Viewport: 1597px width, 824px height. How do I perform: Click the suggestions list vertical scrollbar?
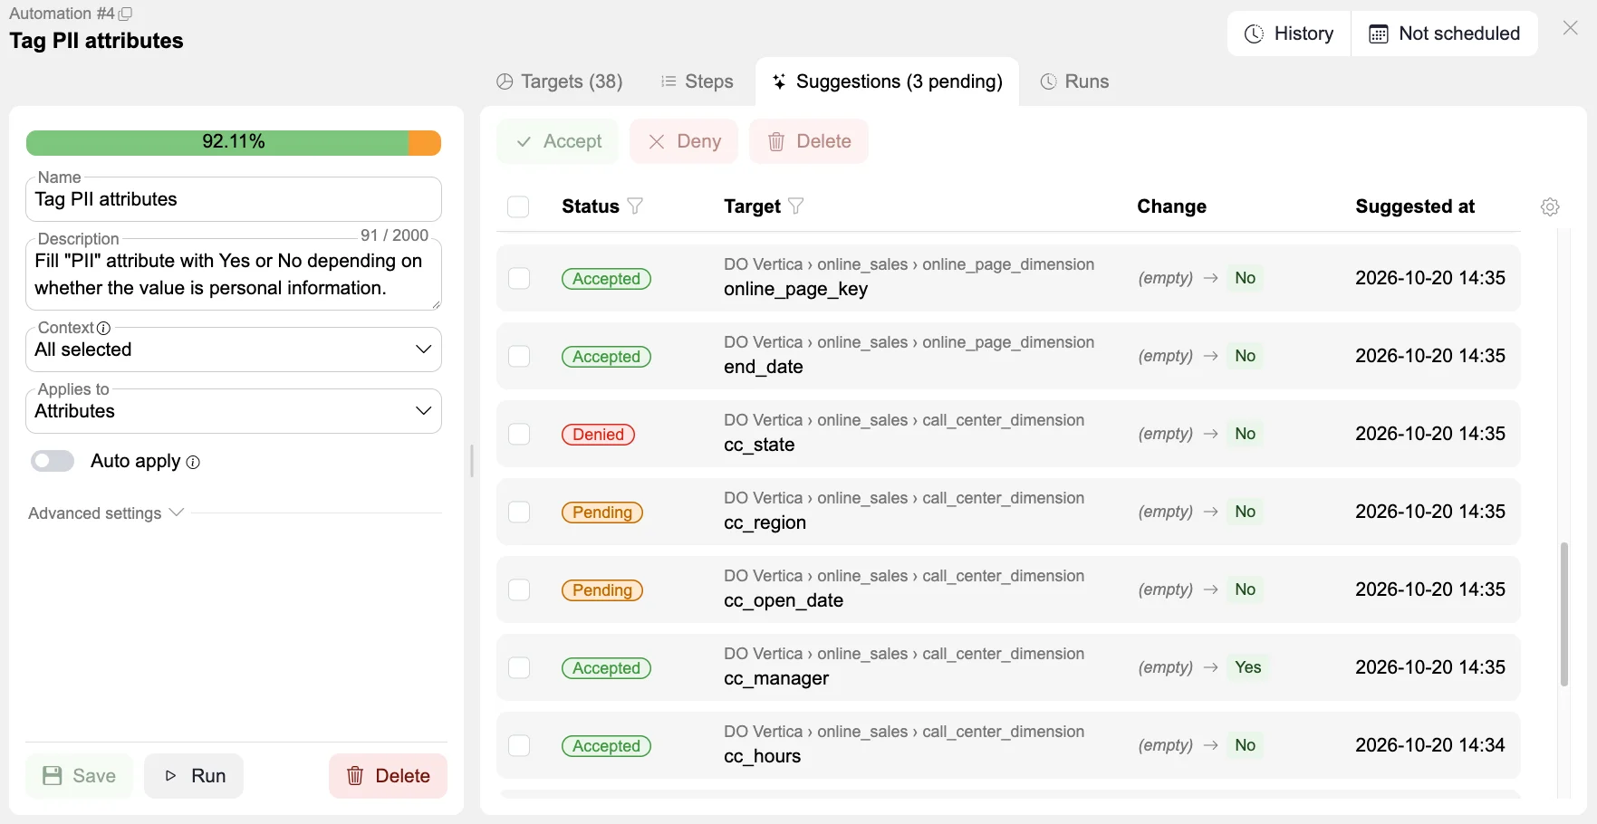[1564, 614]
